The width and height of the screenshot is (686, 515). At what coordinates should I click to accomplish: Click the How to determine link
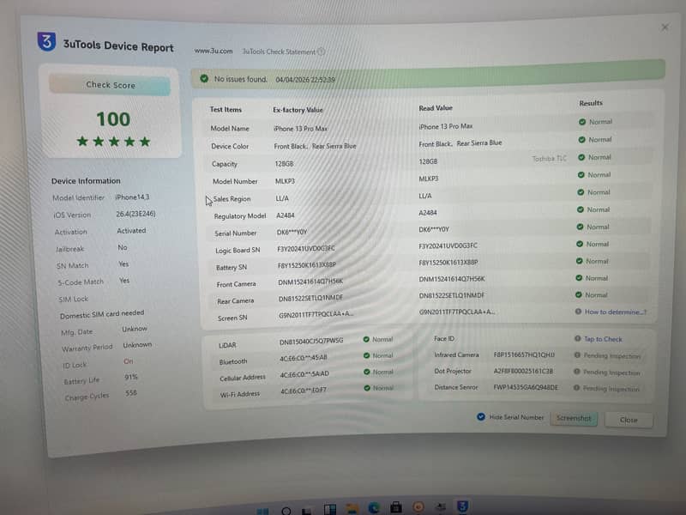pyautogui.click(x=616, y=312)
